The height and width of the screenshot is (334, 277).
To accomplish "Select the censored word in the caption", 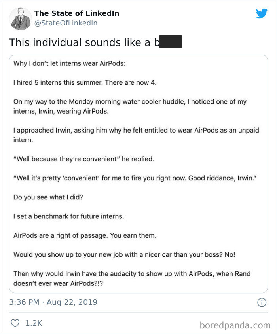I will click(x=171, y=41).
